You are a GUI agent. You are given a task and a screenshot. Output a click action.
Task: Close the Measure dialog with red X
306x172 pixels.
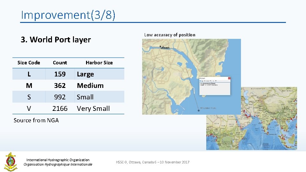(x=229, y=78)
